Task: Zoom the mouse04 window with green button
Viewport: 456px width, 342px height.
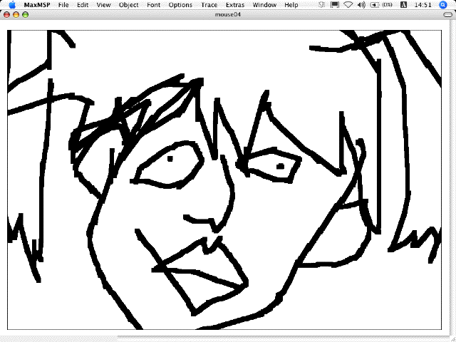Action: click(26, 14)
